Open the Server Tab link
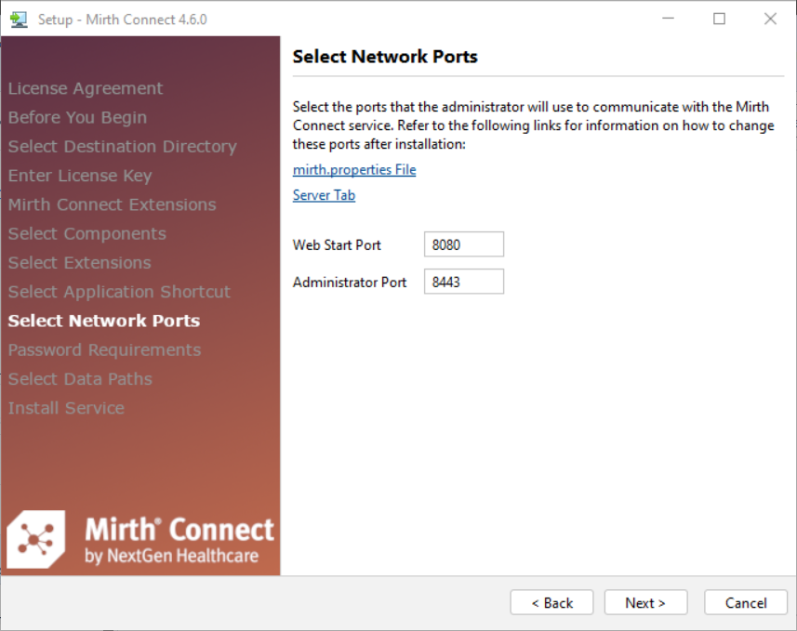This screenshot has height=631, width=797. tap(324, 195)
